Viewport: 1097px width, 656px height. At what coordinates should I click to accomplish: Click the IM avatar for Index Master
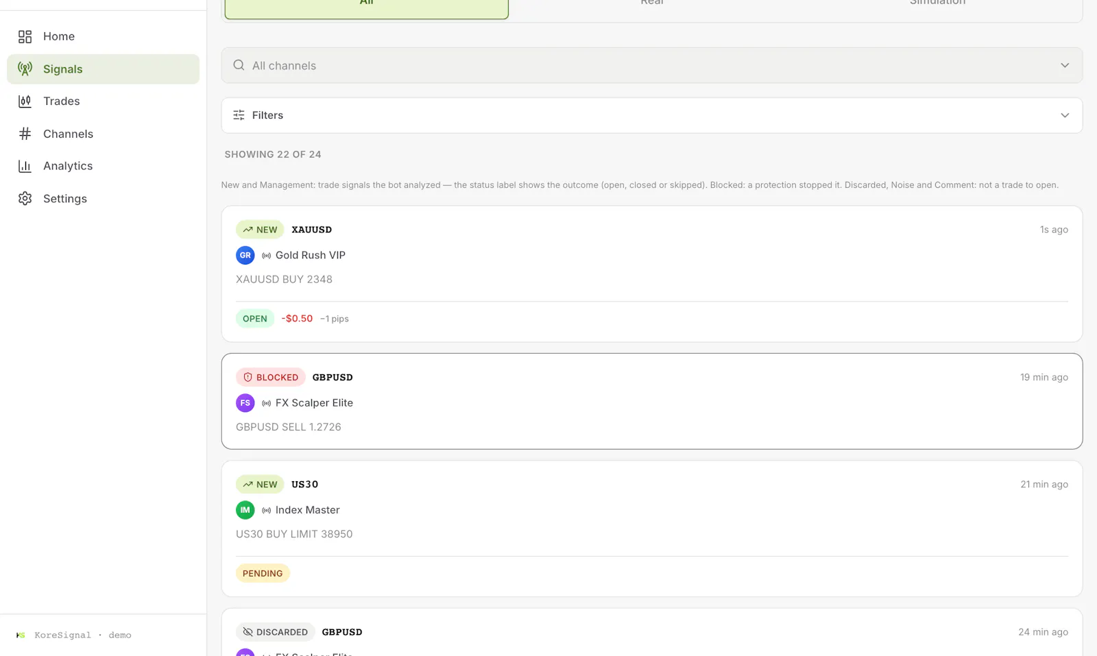pyautogui.click(x=245, y=510)
